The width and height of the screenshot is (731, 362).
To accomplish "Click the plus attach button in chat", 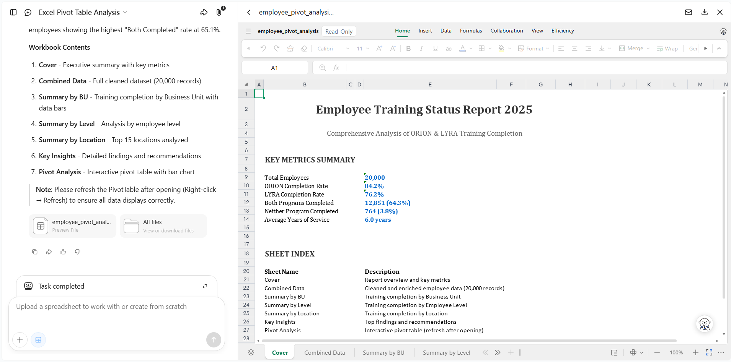I will pos(20,340).
